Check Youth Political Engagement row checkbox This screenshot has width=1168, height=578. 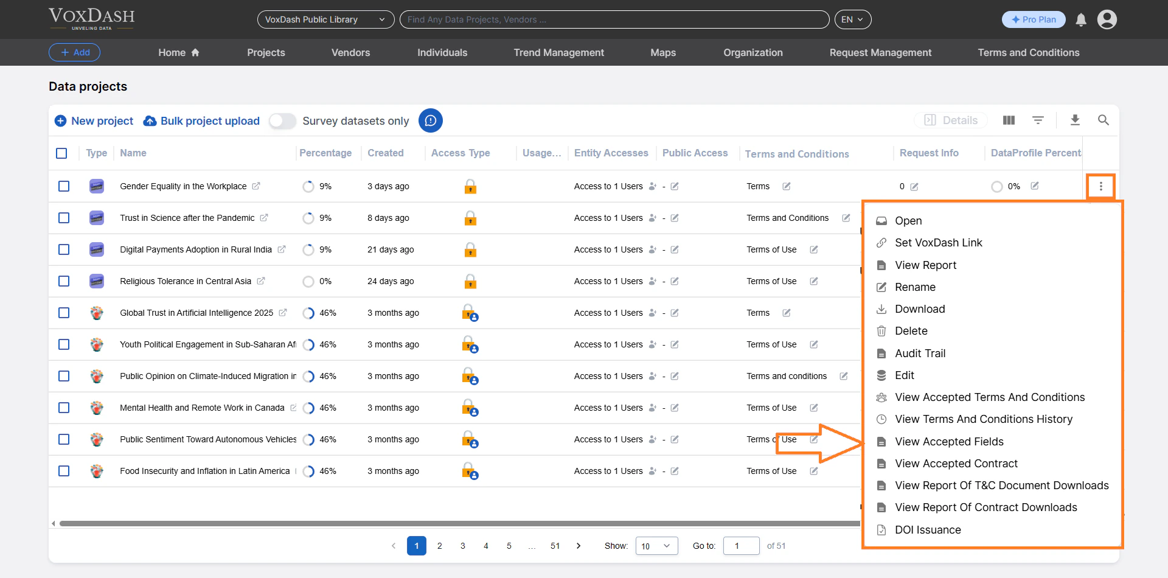tap(64, 344)
